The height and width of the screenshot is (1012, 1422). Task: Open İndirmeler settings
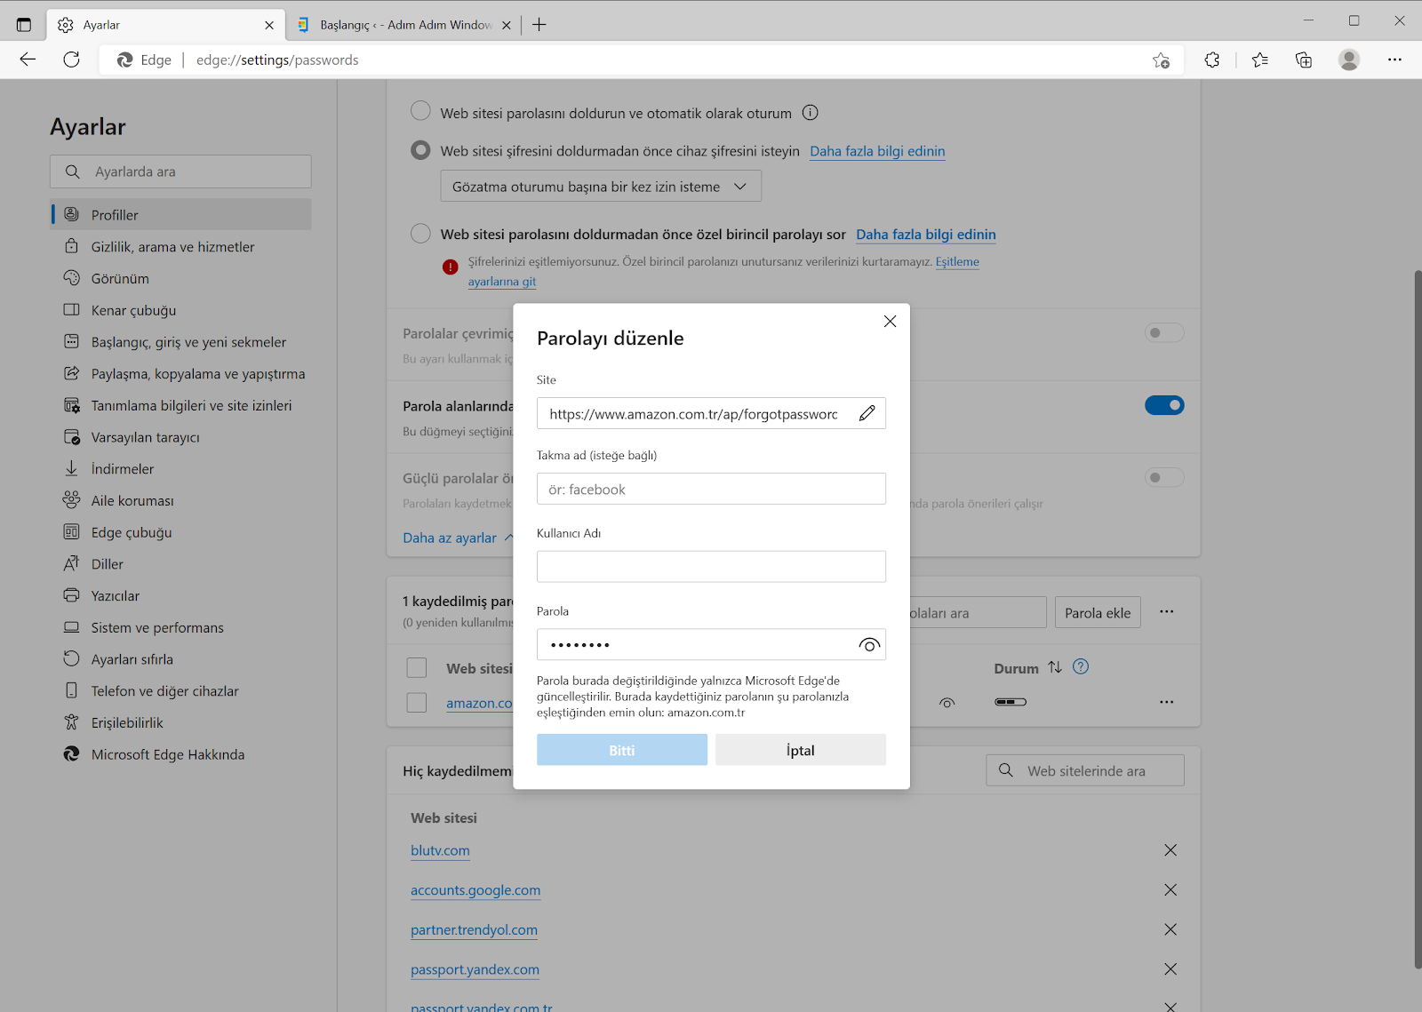pyautogui.click(x=180, y=469)
